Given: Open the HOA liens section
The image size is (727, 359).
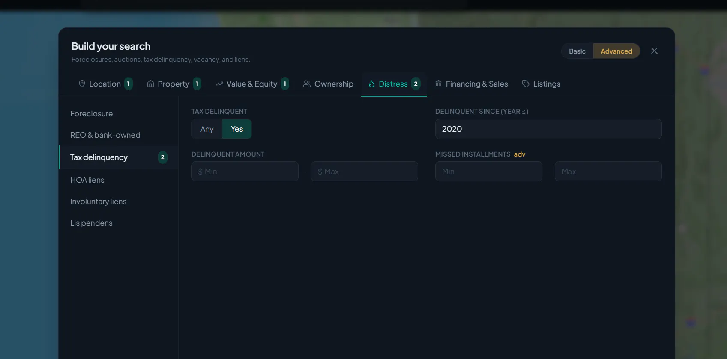Looking at the screenshot, I should click(x=118, y=180).
